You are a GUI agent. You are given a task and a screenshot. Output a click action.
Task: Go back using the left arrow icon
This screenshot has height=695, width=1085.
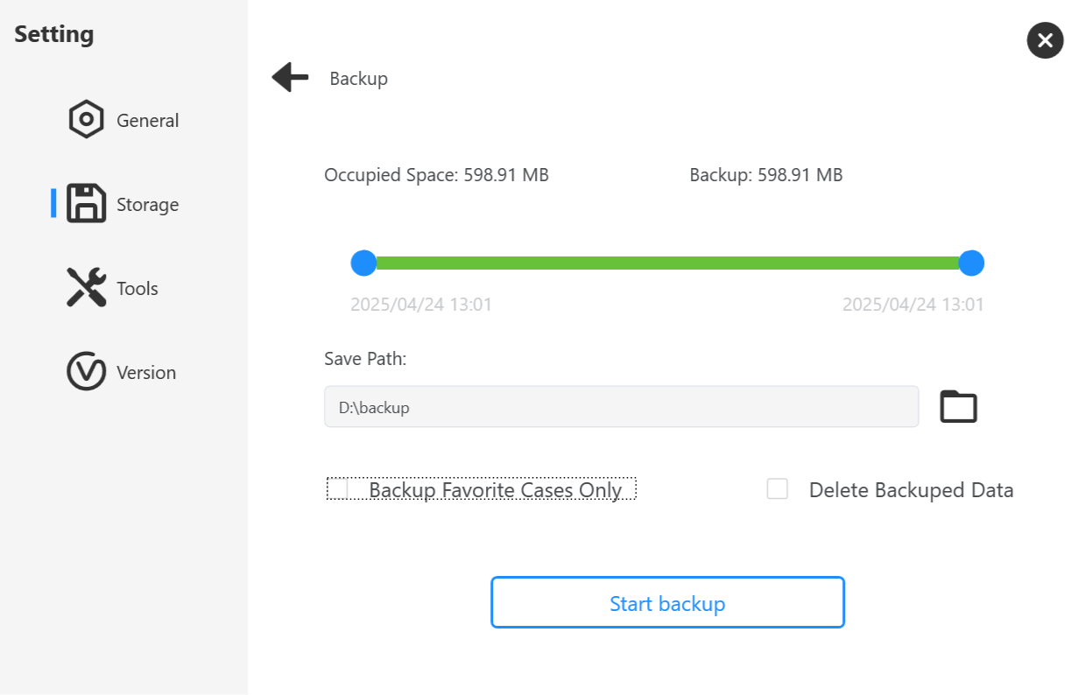(x=290, y=78)
